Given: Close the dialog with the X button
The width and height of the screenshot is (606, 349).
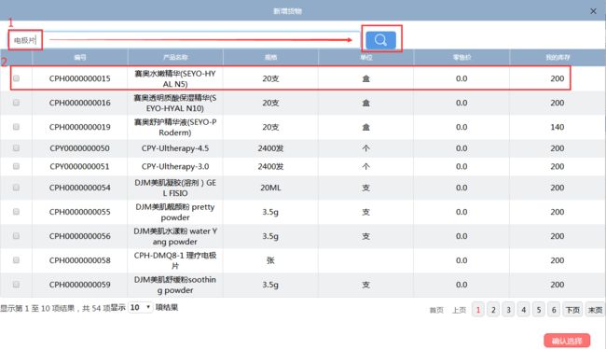Looking at the screenshot, I should coord(593,11).
